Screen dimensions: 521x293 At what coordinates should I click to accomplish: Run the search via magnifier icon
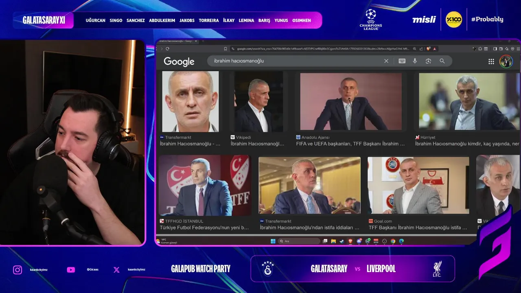(442, 61)
